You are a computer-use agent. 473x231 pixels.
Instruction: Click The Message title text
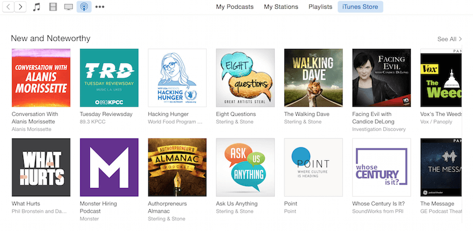click(x=437, y=204)
